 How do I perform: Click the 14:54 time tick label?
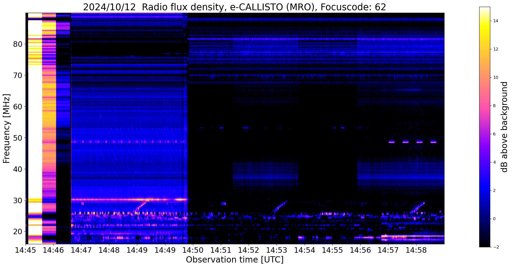tap(304, 250)
